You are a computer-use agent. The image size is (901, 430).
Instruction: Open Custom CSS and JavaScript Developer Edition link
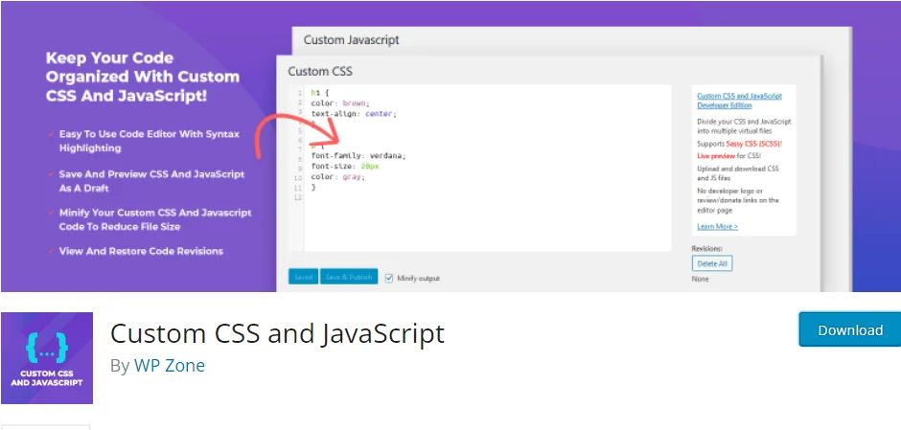[740, 101]
